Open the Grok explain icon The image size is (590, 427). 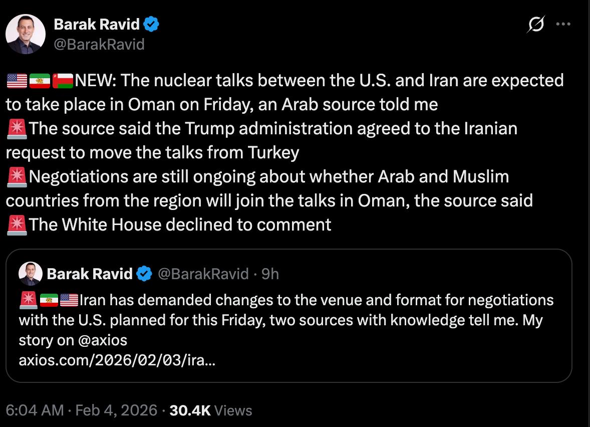(x=535, y=25)
